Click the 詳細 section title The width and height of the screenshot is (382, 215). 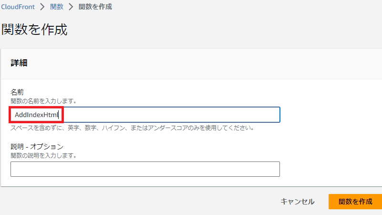click(19, 63)
